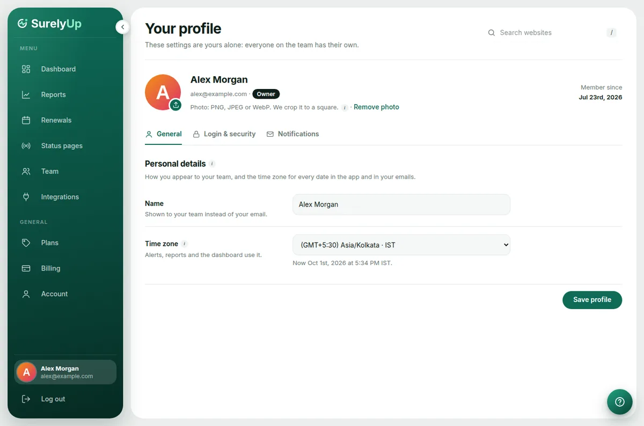Go to Renewals in the sidebar

coord(65,120)
